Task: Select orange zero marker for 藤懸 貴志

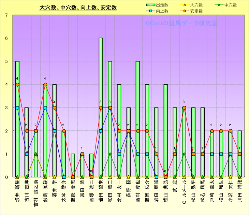Action: (73, 177)
